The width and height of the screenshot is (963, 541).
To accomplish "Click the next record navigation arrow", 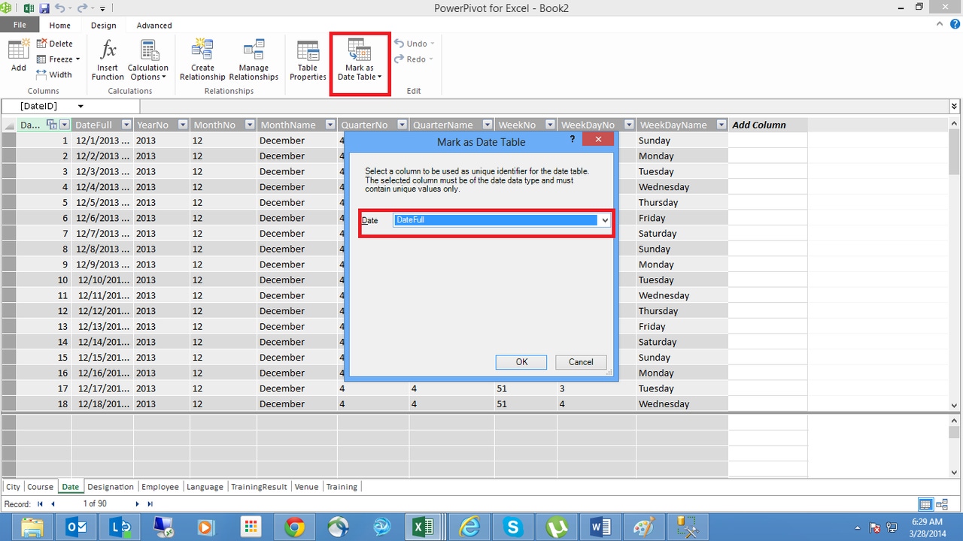I will [138, 503].
